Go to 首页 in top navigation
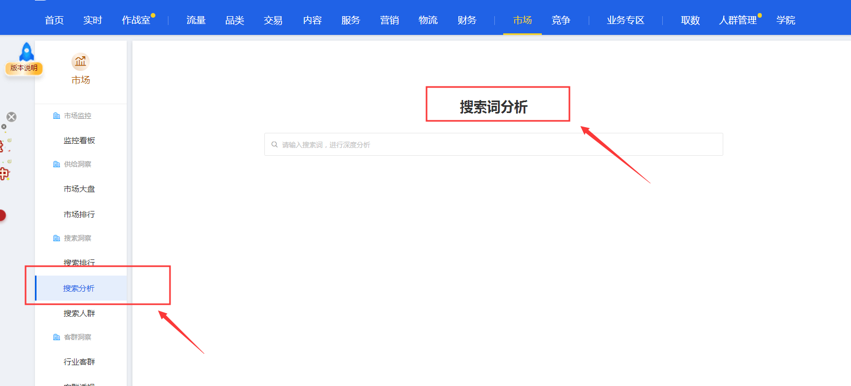Image resolution: width=851 pixels, height=386 pixels. click(x=54, y=20)
